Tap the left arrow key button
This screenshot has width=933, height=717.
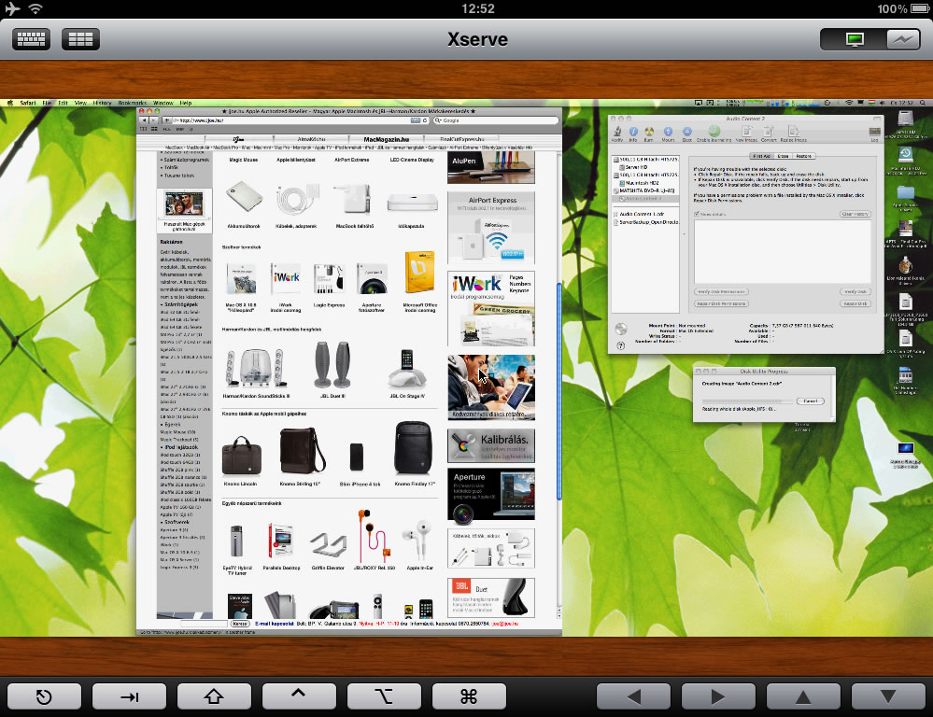[x=634, y=696]
